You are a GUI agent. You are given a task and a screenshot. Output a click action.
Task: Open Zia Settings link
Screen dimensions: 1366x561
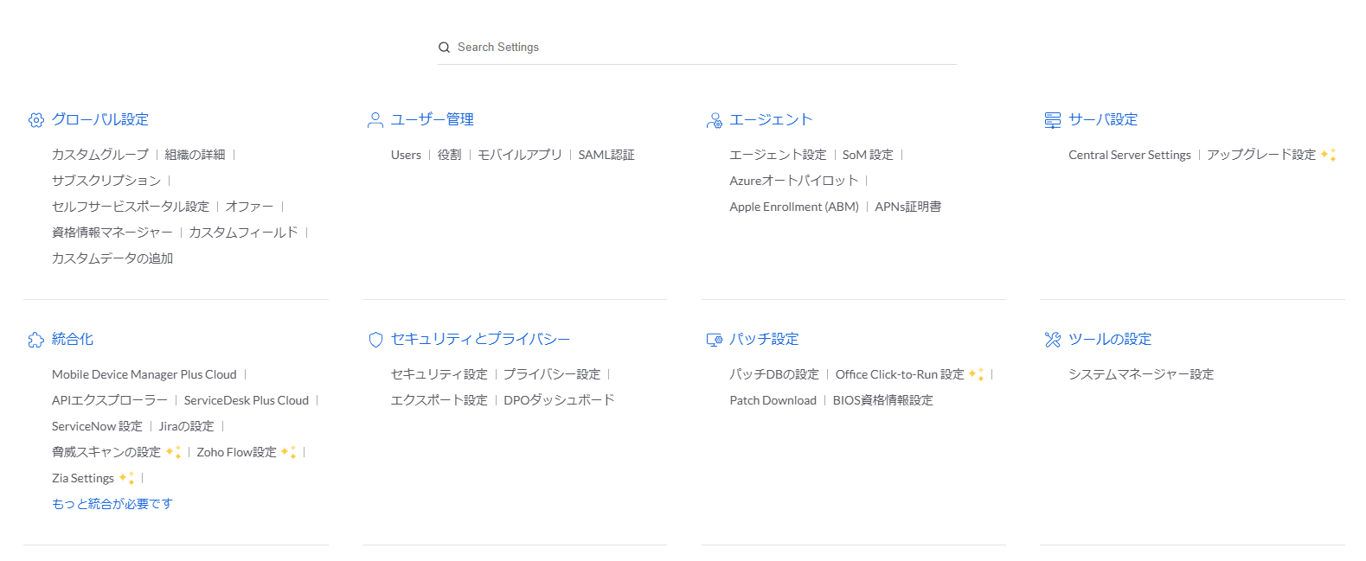click(83, 478)
